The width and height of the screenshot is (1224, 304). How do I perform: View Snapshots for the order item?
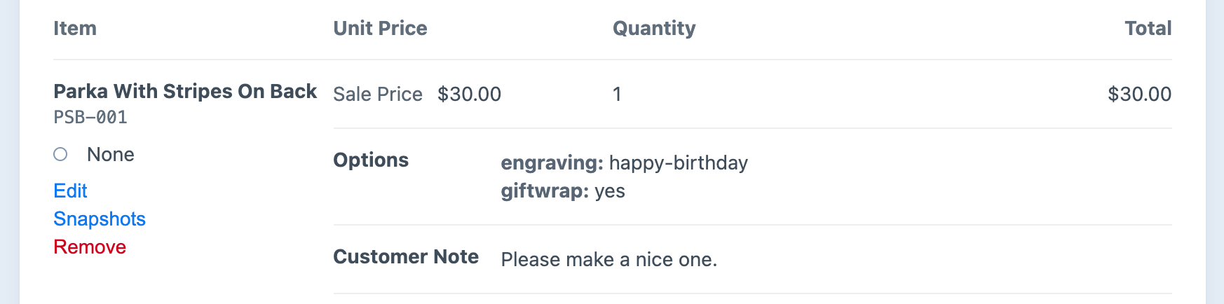pos(100,219)
